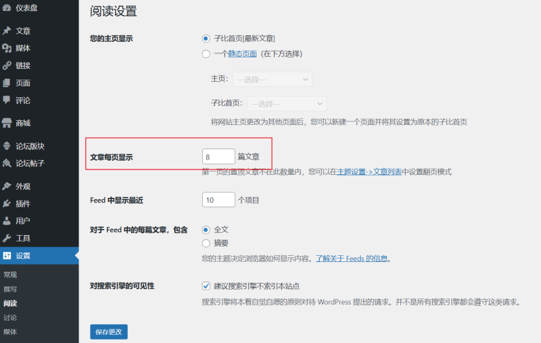
Task: Select the 一个静态页面 radio option
Action: coord(206,54)
